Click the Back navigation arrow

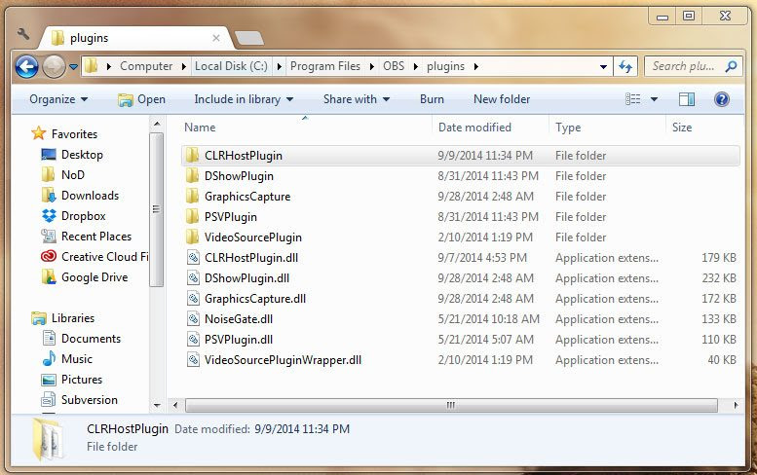tap(26, 67)
